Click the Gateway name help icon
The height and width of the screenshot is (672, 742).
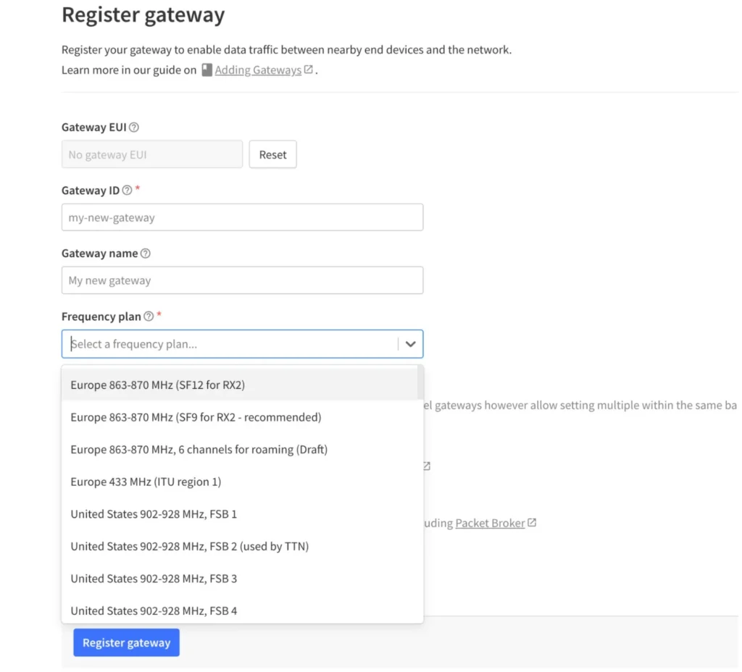146,253
